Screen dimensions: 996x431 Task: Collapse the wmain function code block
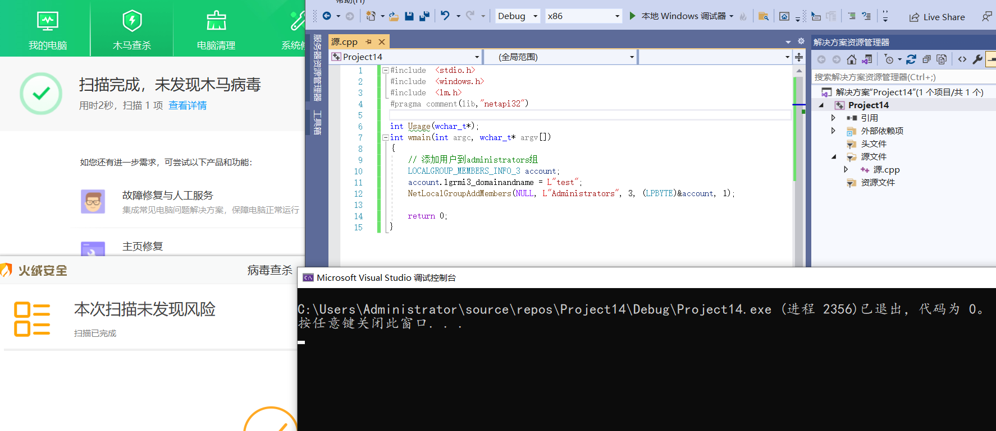385,137
